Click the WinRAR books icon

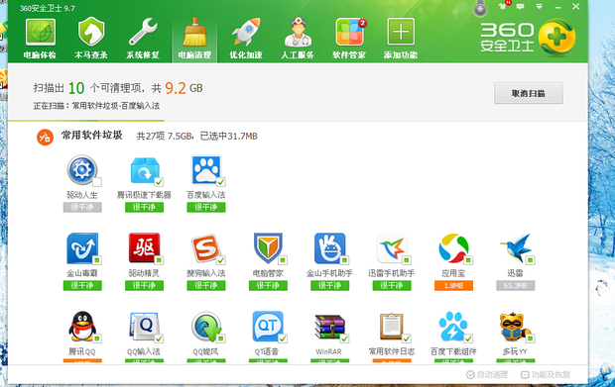(330, 327)
